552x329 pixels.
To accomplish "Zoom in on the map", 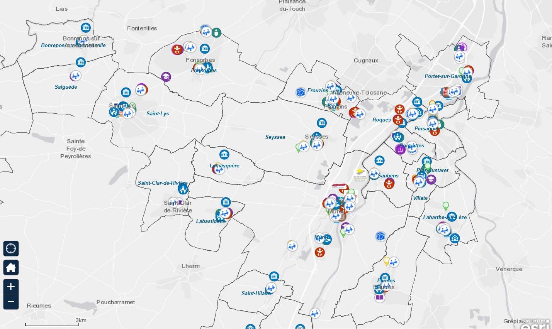I will point(11,286).
